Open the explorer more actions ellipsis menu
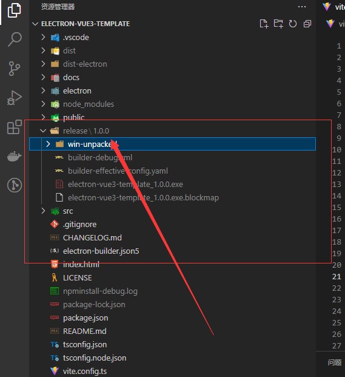This screenshot has width=345, height=377. [x=302, y=7]
